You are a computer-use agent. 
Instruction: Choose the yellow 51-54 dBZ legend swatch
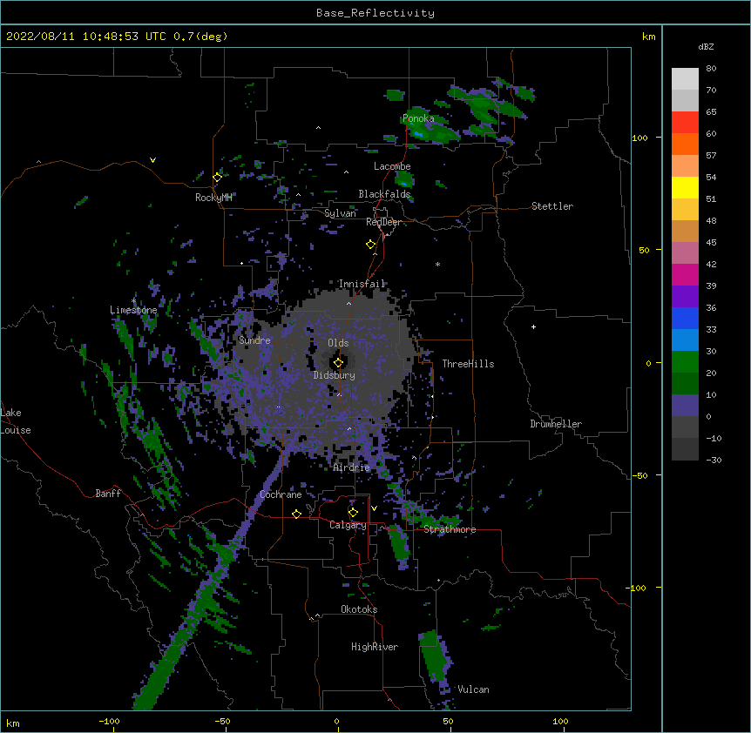tap(685, 187)
